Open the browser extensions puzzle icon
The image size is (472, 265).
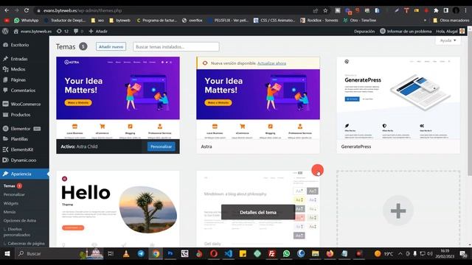436,10
